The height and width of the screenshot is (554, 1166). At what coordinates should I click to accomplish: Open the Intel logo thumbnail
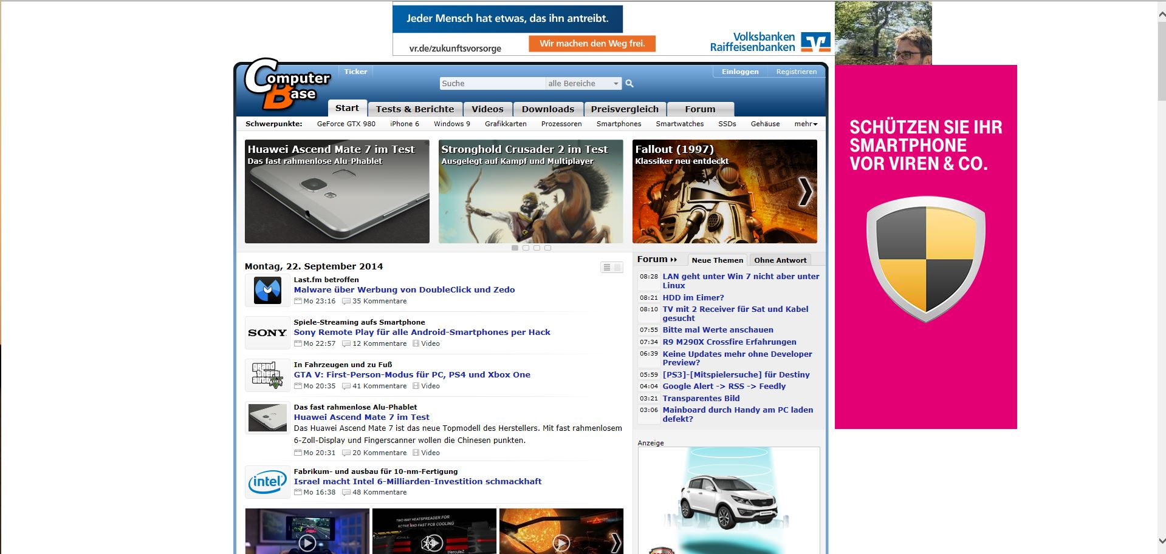click(x=267, y=482)
